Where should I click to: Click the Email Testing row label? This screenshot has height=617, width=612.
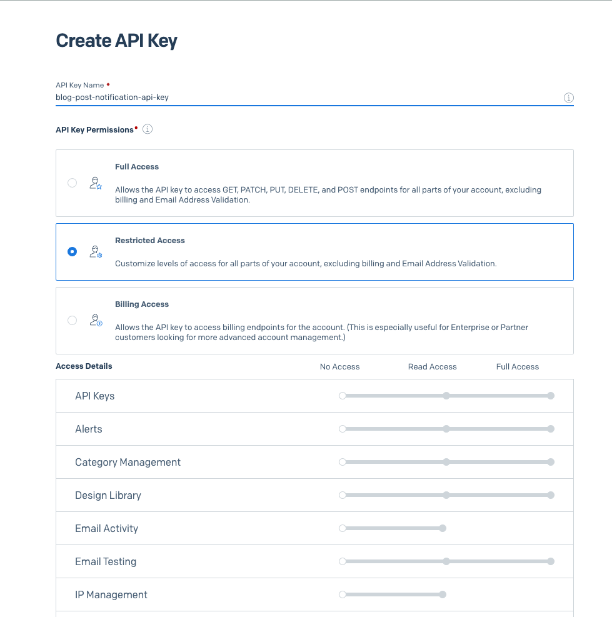tap(106, 561)
